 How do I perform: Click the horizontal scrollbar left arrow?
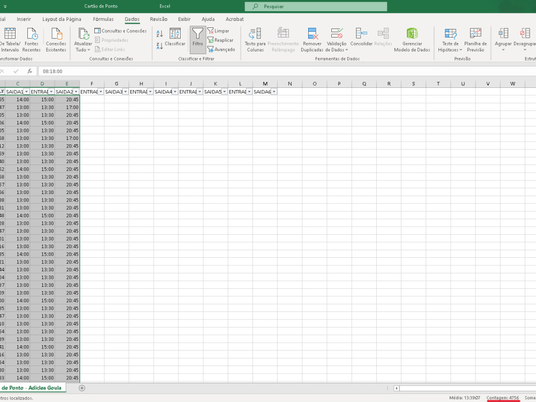(x=397, y=388)
